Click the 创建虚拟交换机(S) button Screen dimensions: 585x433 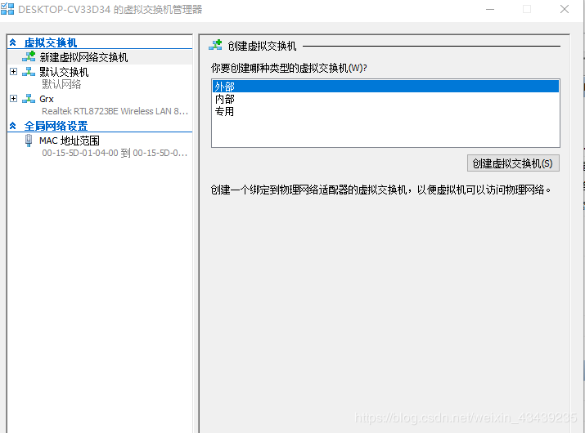tap(513, 163)
